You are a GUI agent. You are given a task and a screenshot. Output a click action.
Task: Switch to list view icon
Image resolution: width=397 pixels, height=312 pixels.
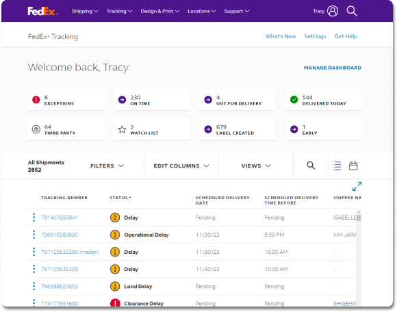(x=337, y=166)
